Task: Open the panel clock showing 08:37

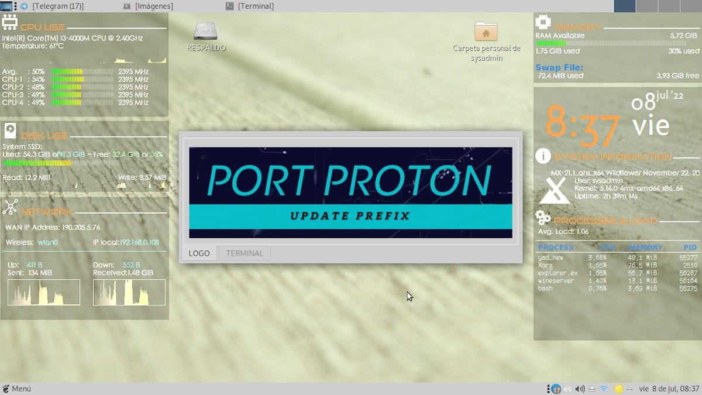Action: tap(669, 389)
